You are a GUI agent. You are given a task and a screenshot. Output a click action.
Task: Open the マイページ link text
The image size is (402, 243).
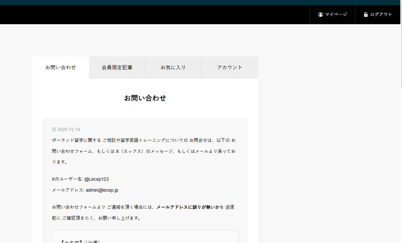[x=336, y=14]
